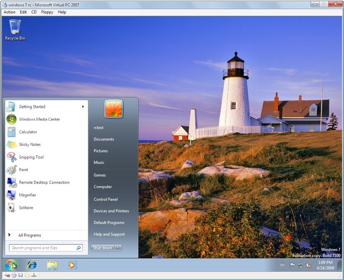Click the Getting Started icon

click(x=11, y=107)
